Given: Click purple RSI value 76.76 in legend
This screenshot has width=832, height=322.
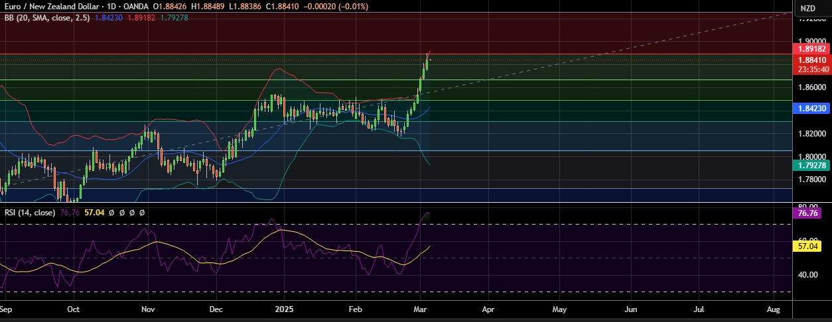Looking at the screenshot, I should (x=70, y=213).
